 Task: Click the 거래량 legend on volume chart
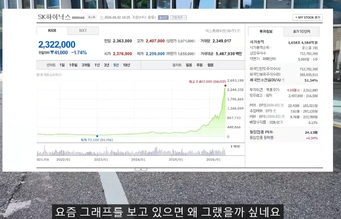[235, 146]
